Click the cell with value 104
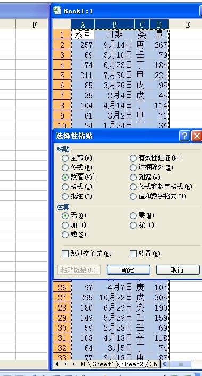The image size is (202, 376). pos(83,105)
